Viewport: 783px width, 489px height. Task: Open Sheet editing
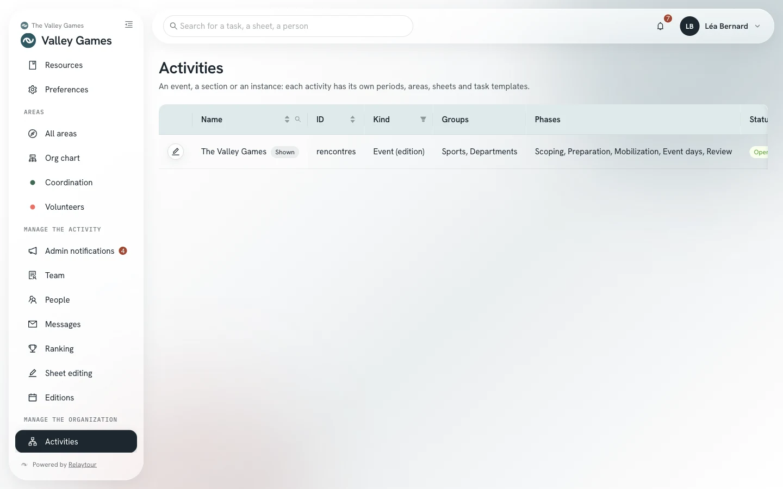(76, 373)
